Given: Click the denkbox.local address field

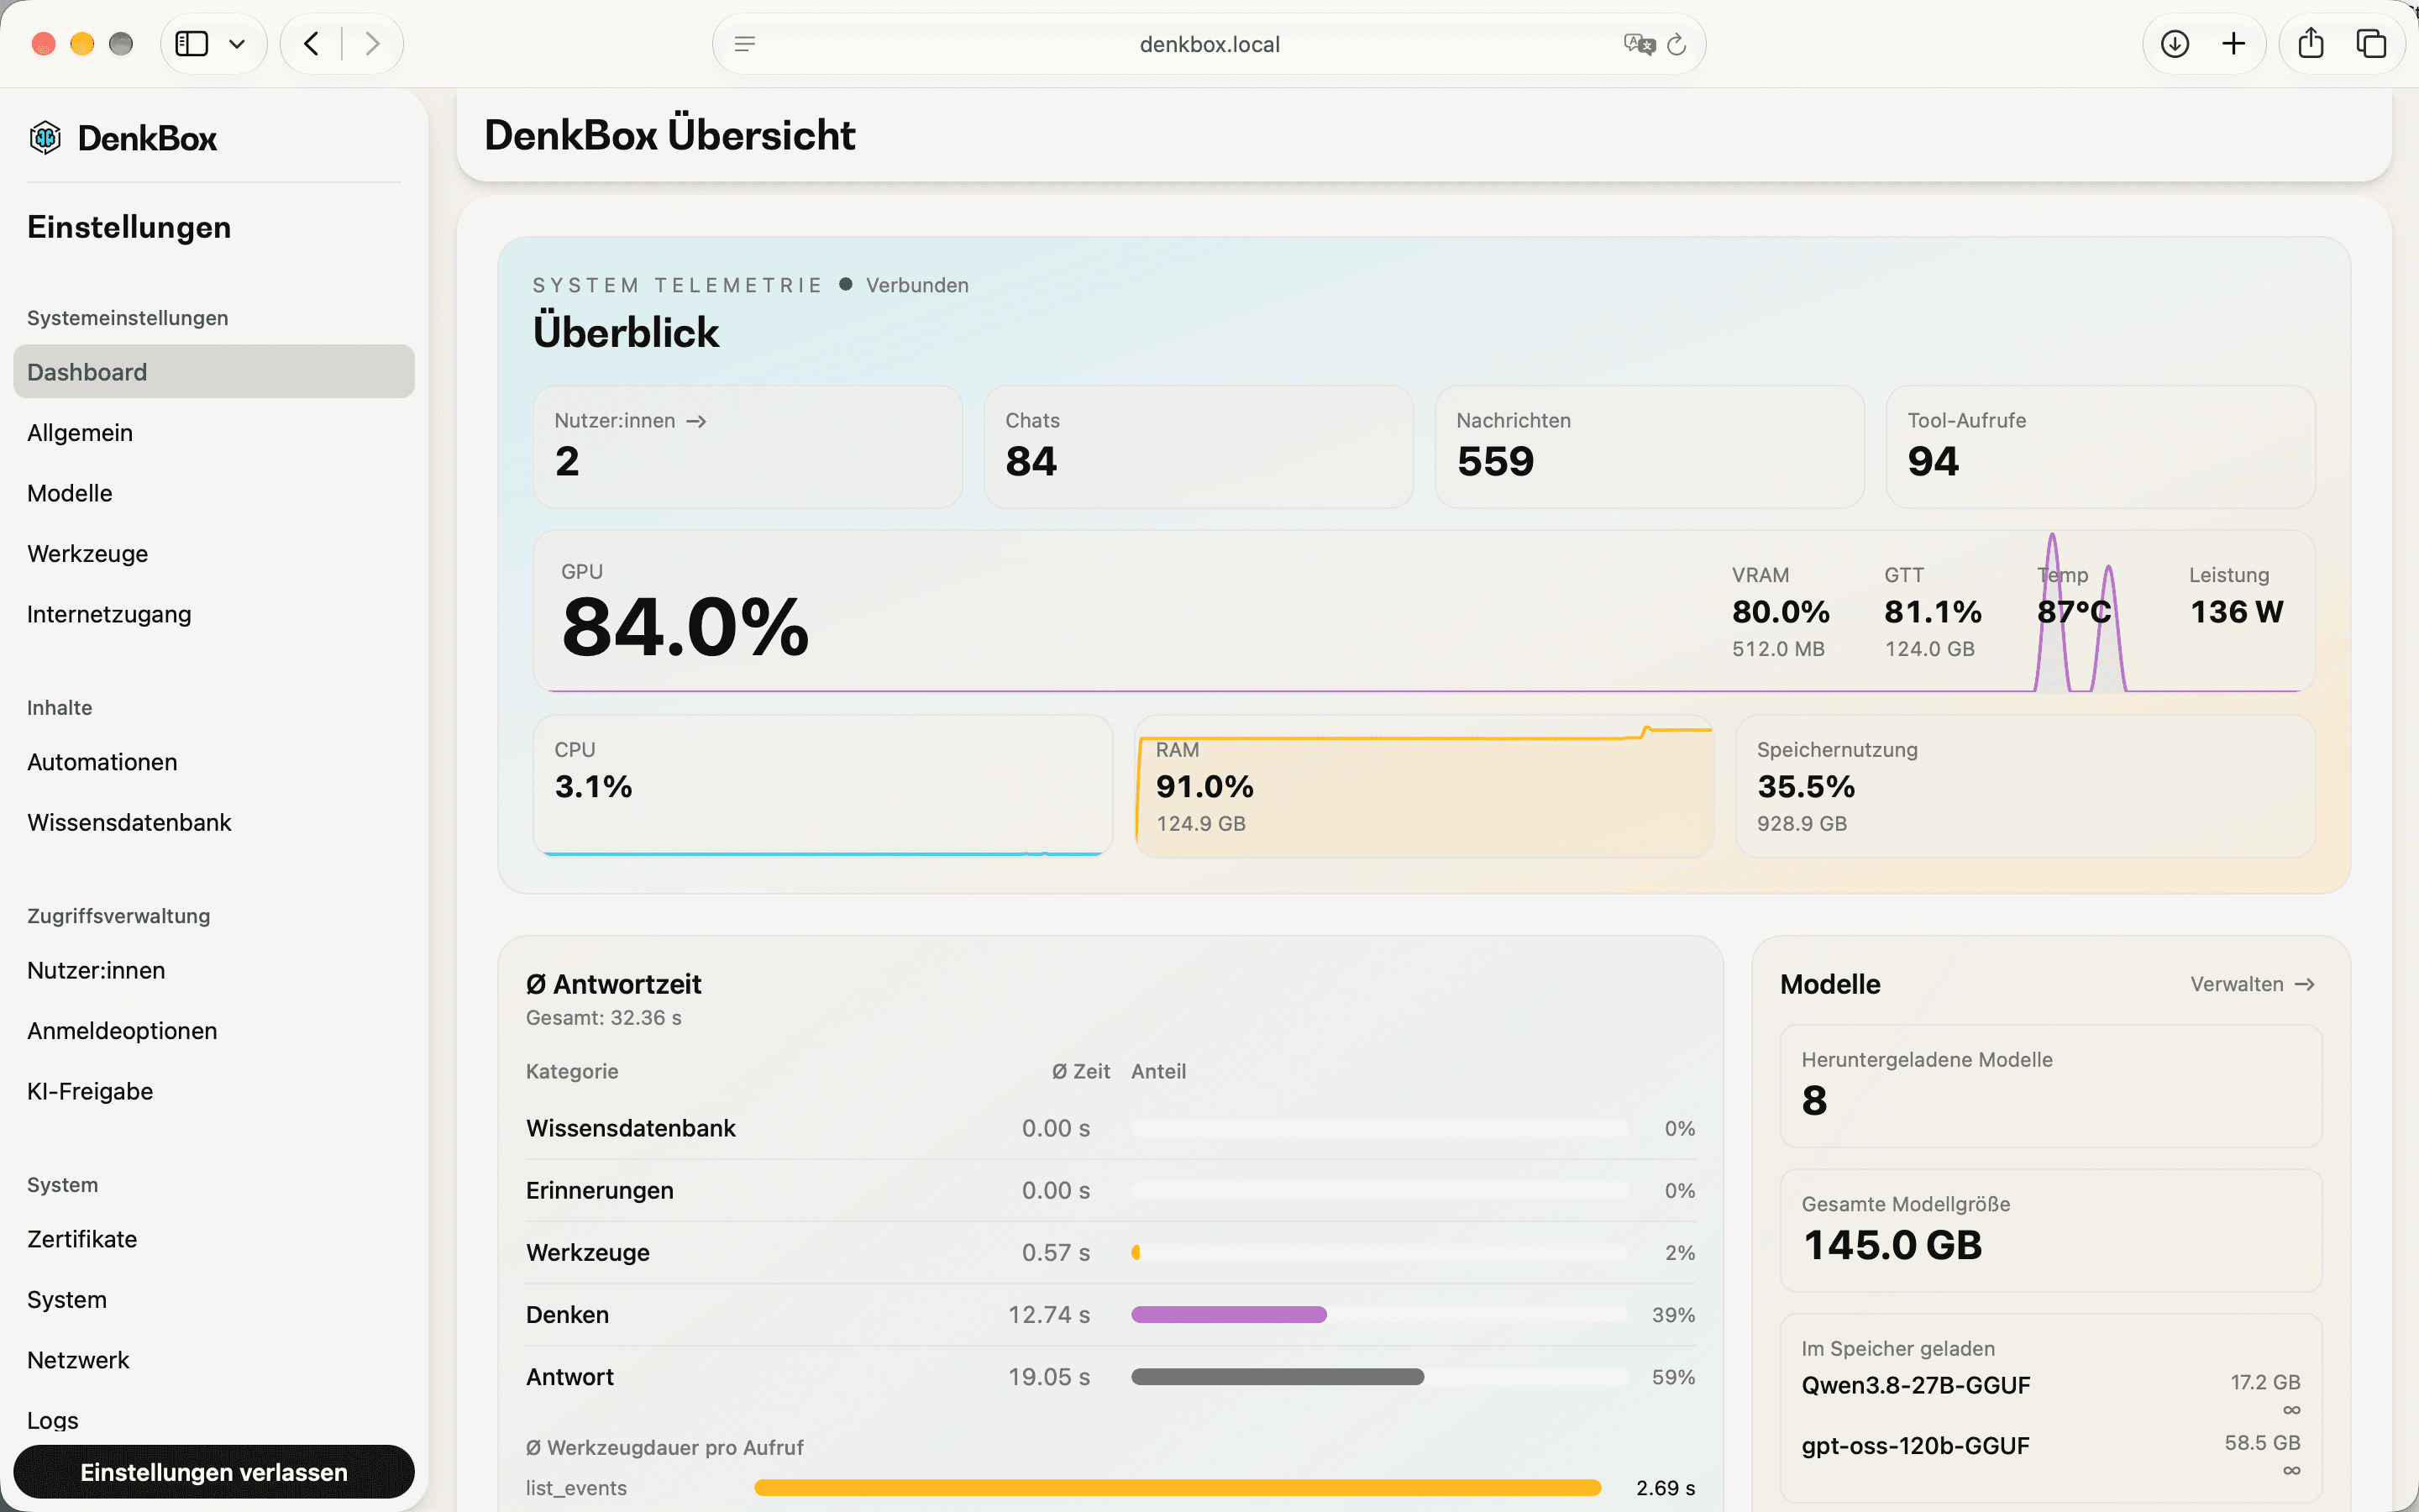Looking at the screenshot, I should click(1209, 44).
